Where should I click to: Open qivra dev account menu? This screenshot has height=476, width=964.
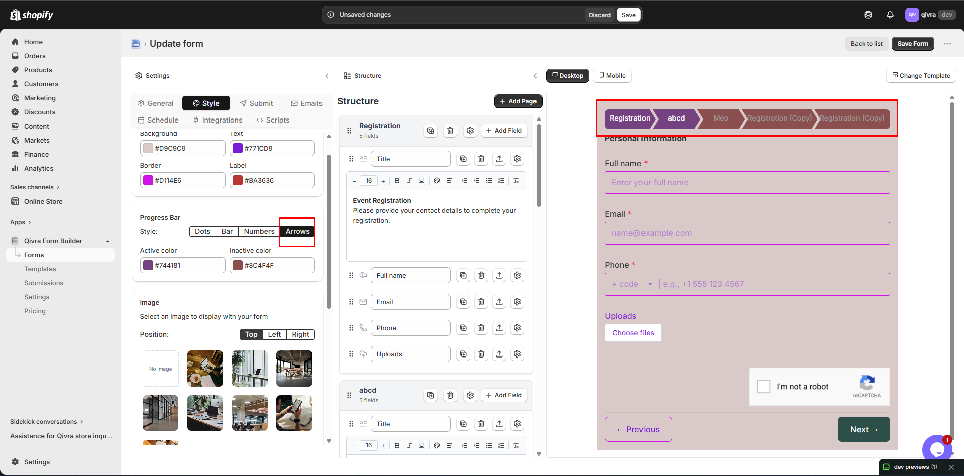tap(930, 15)
